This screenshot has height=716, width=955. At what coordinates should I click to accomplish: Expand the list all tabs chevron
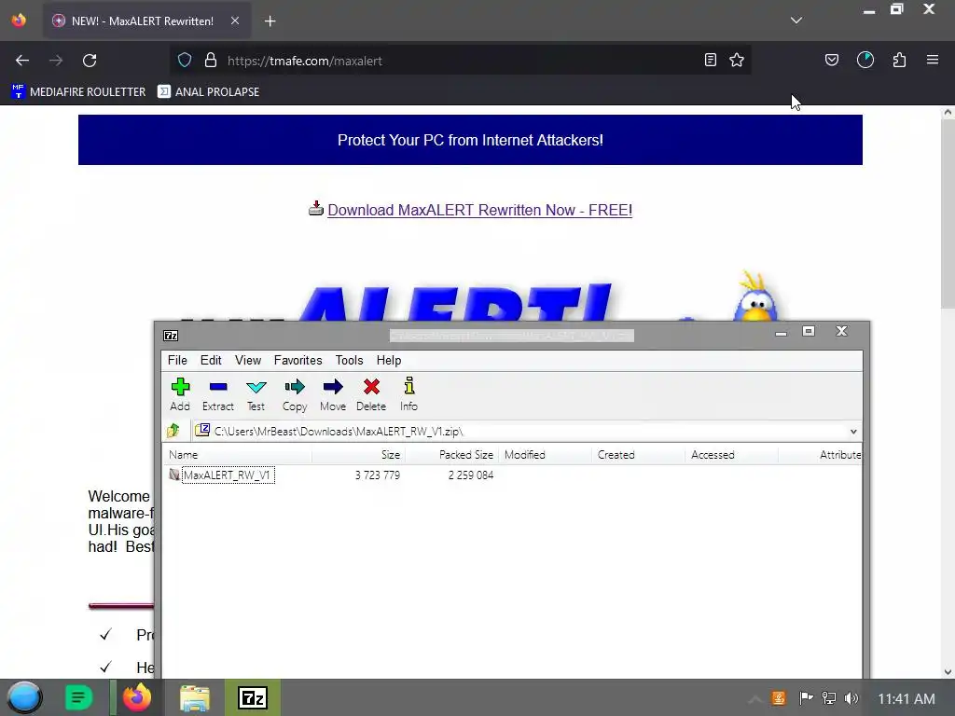pos(796,21)
